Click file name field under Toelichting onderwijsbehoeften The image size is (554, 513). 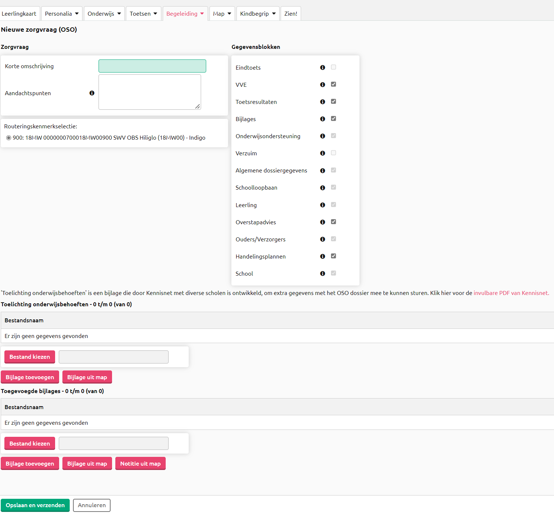(x=114, y=357)
